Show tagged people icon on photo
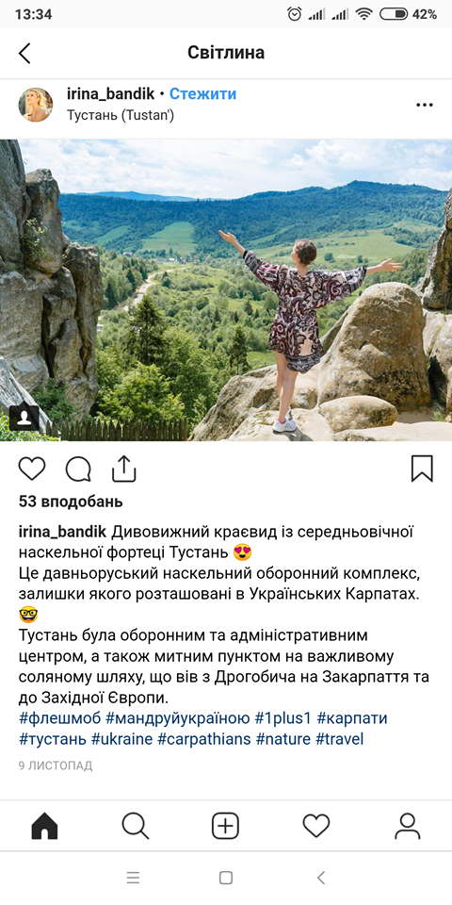Viewport: 452px width, 905px height. [24, 419]
